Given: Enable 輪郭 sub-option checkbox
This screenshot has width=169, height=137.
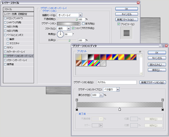Looking at the screenshot, I should pos(8,39).
